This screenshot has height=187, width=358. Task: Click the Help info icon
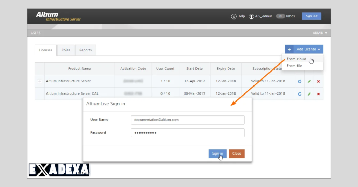click(234, 16)
